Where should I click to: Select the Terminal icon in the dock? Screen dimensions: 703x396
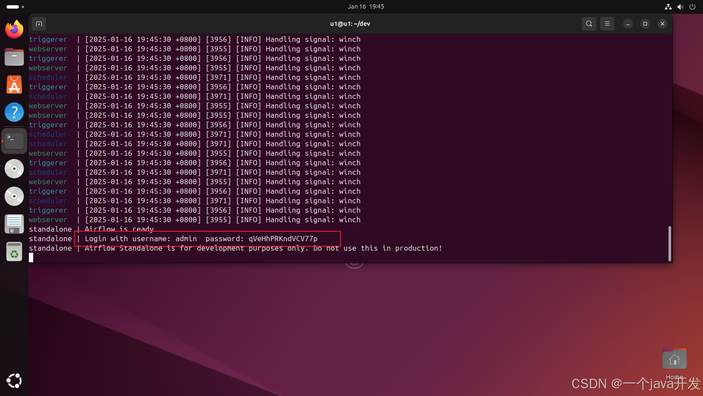tap(14, 141)
